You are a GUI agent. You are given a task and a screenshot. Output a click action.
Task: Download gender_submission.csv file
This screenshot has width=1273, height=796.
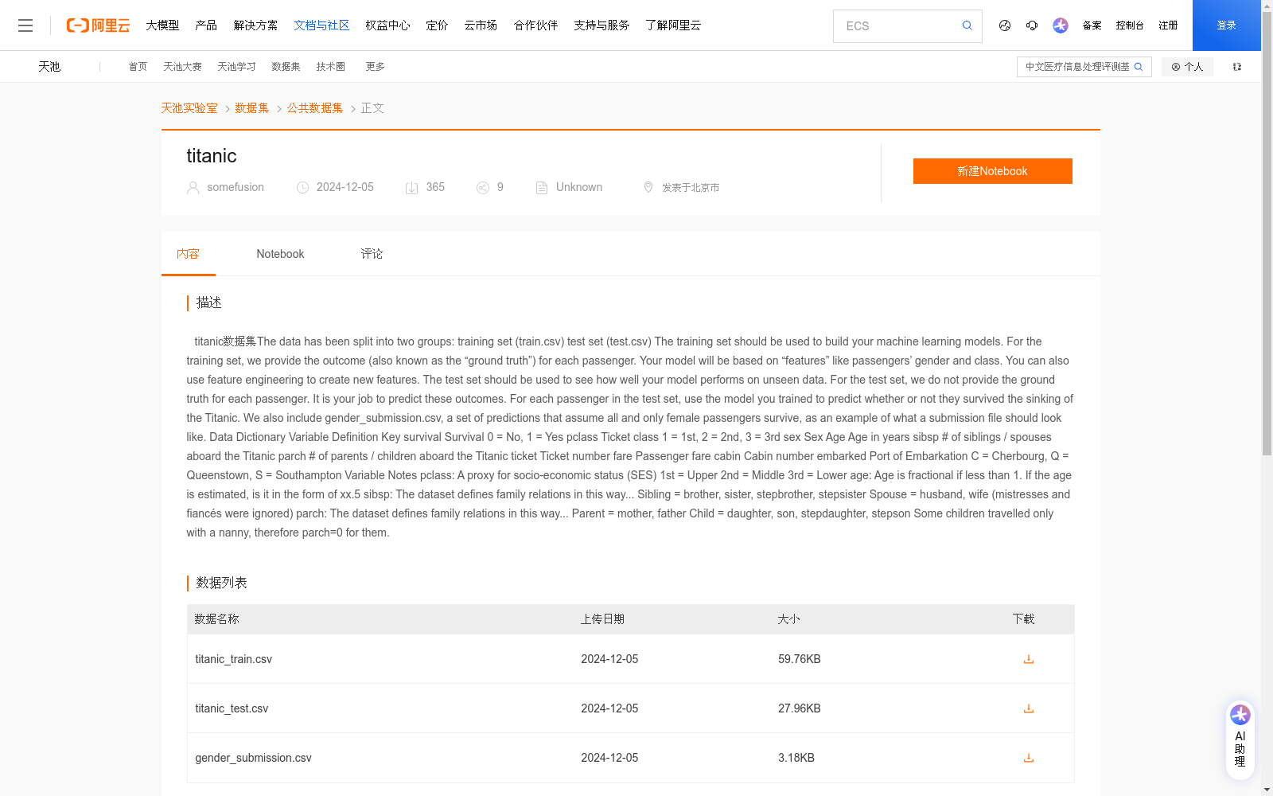click(x=1029, y=758)
